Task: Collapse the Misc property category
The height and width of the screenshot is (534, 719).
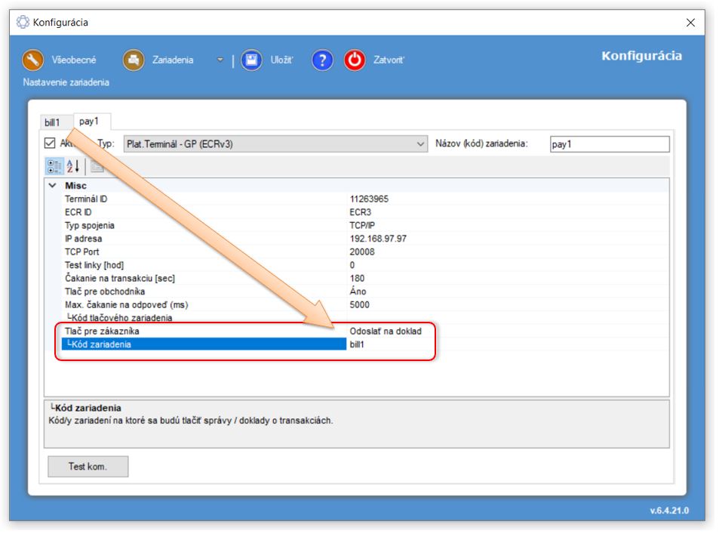Action: coord(52,186)
